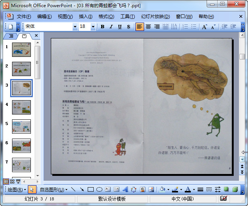248x206 pixels.
Task: Select slide 6 thumbnail
Action: (21, 146)
